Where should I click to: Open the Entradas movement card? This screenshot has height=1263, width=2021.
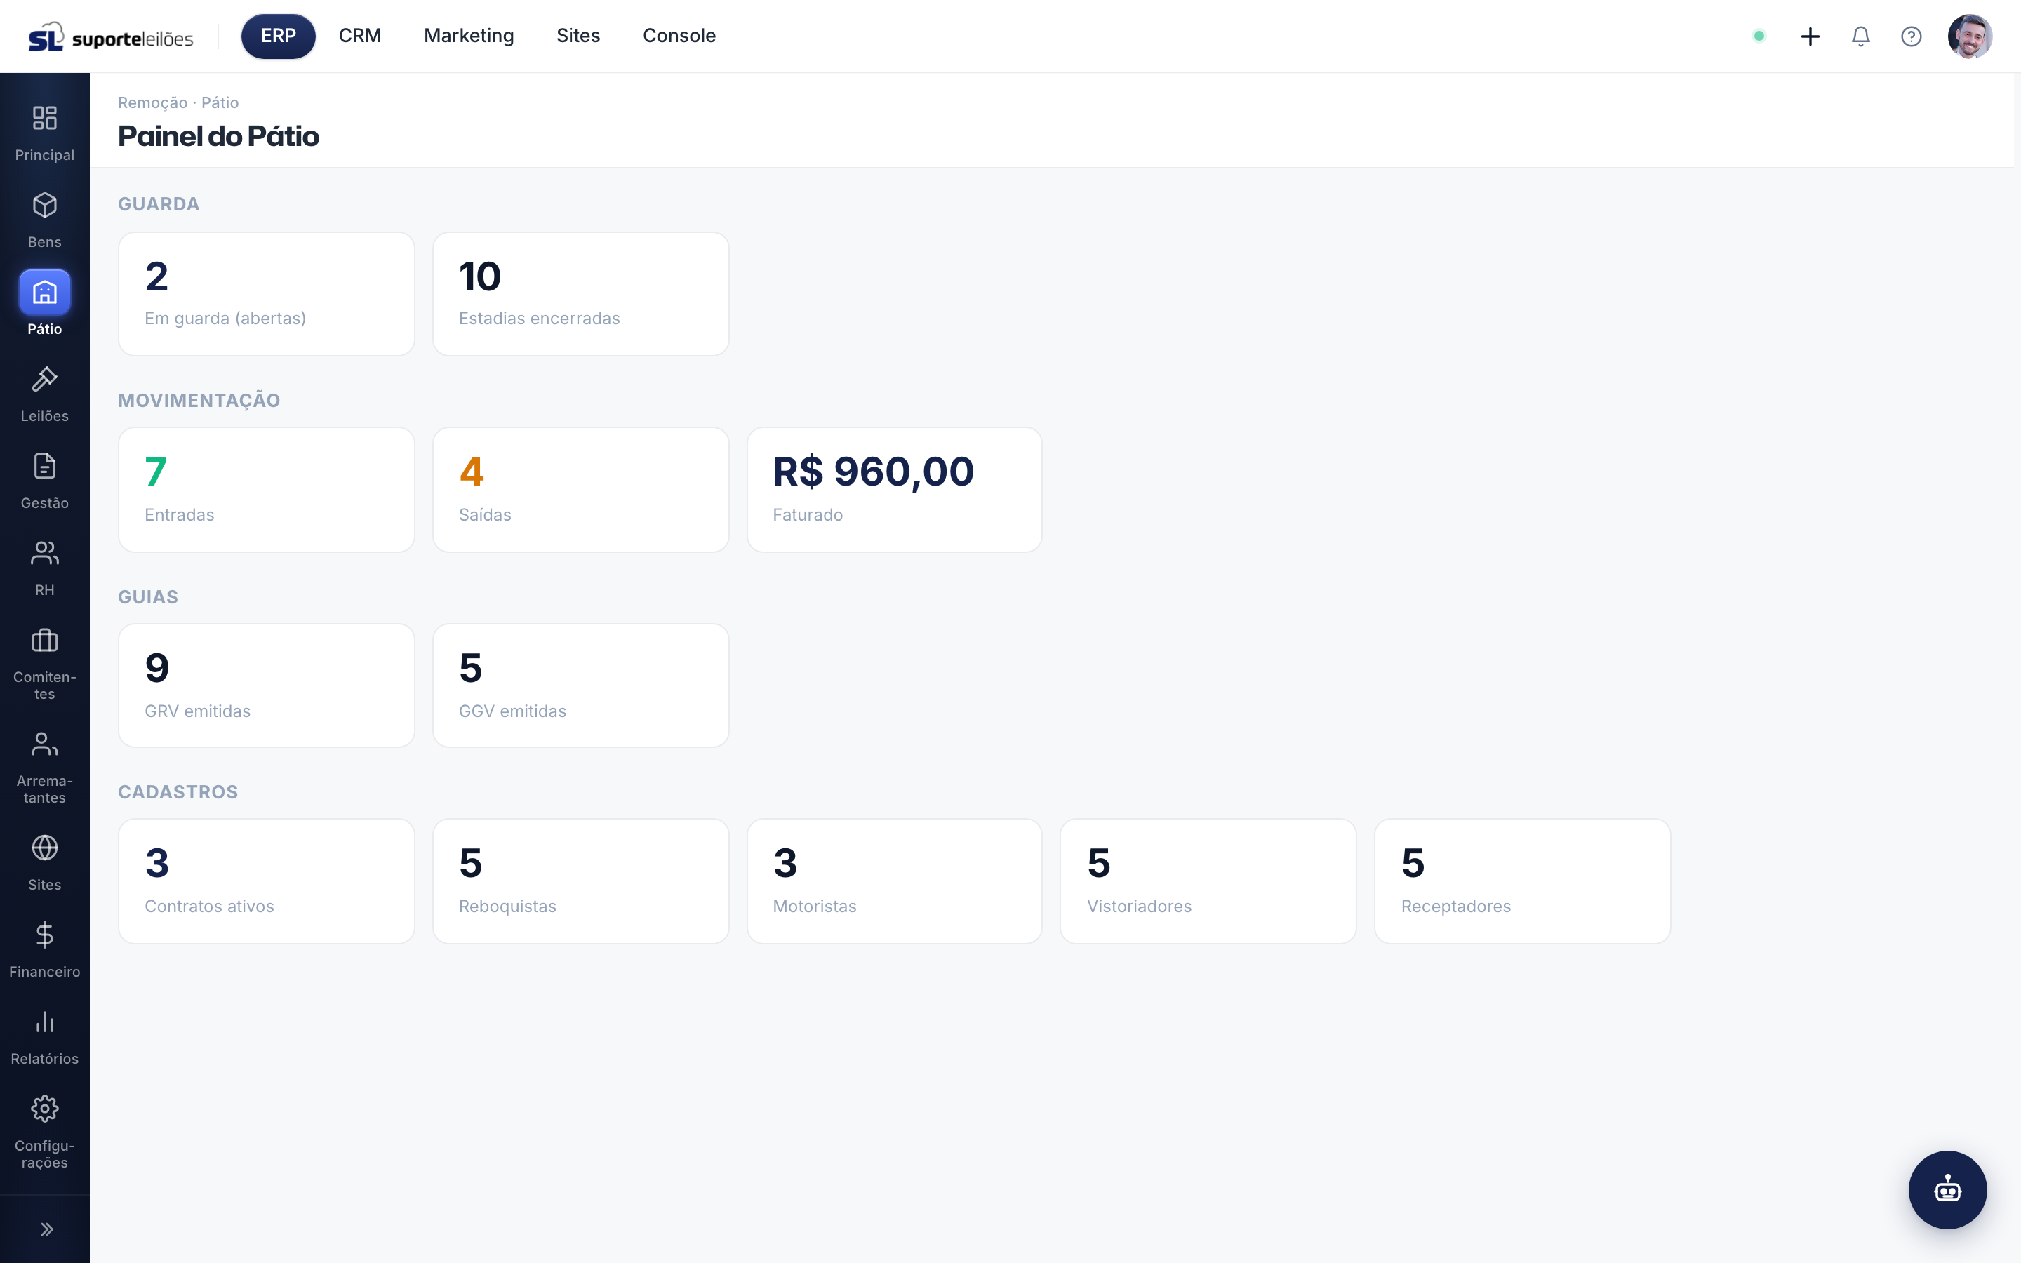coord(267,490)
